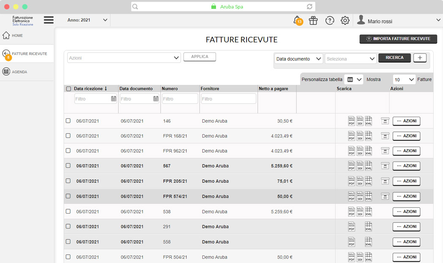Open Agenda from the sidebar
The width and height of the screenshot is (443, 263).
[x=19, y=72]
